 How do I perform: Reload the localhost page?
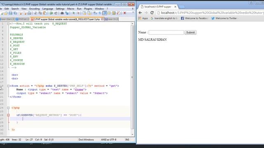tap(152, 13)
